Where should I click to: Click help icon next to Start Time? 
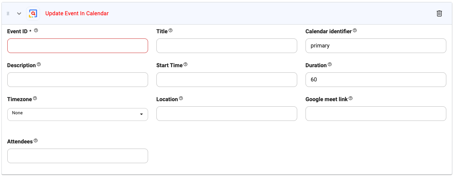pyautogui.click(x=186, y=64)
